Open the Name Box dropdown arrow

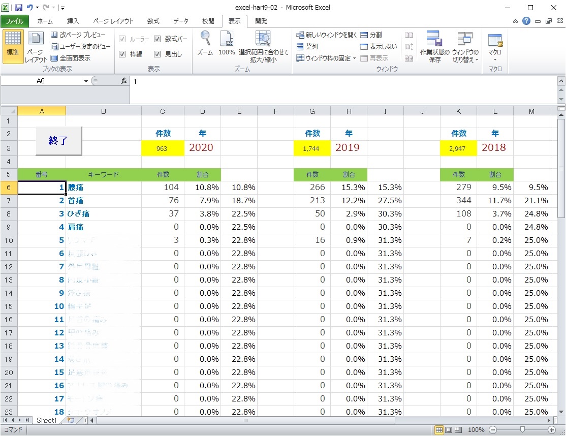coord(86,81)
